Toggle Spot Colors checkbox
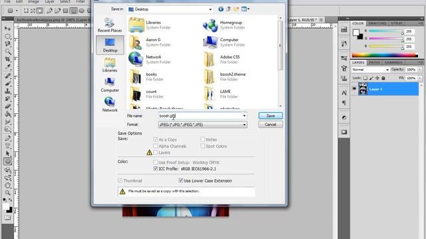 202,146
